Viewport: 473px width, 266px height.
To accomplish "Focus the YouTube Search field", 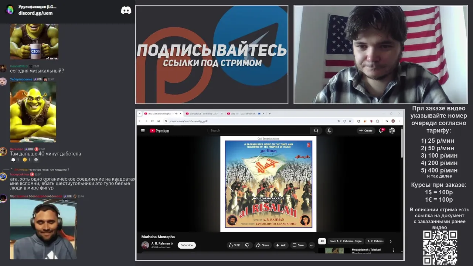I will [259, 130].
